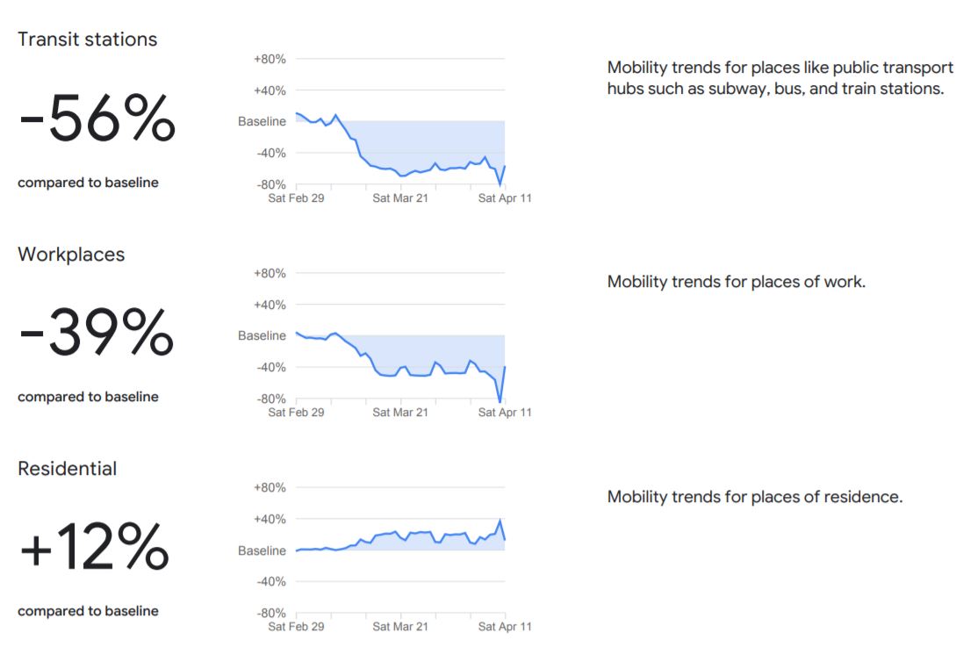
Task: Click +40% label on Residential chart
Action: 270,519
